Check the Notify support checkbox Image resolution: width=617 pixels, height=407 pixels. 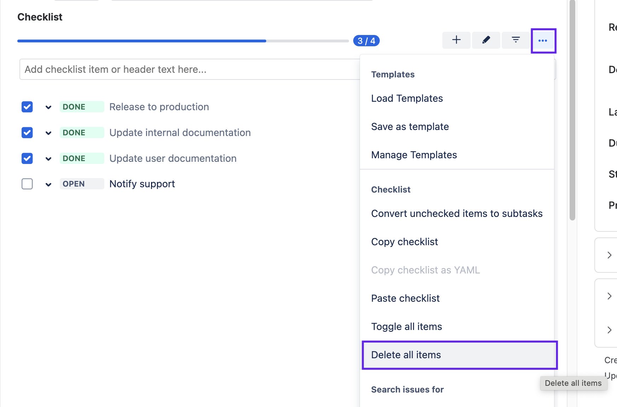coord(27,184)
